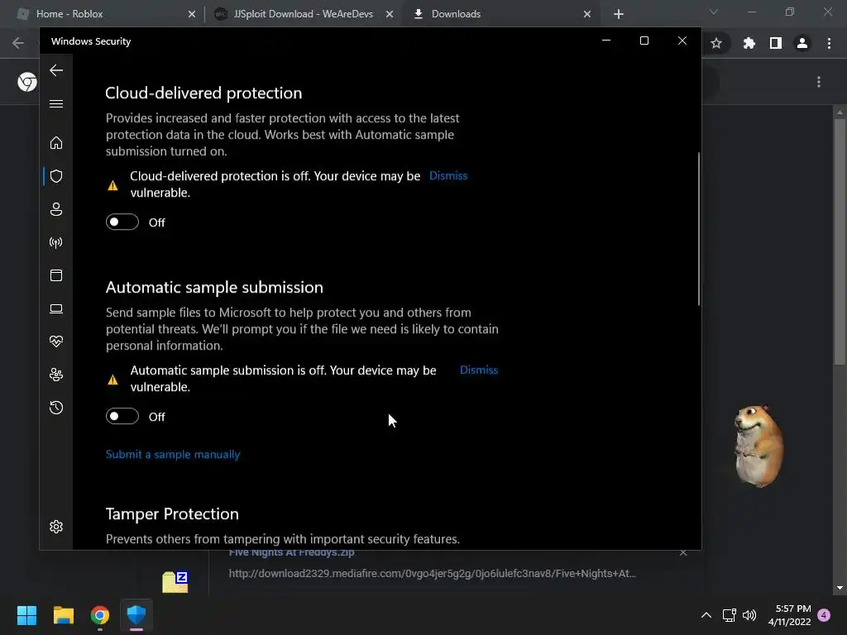Open the Windows Security hamburger menu
Viewport: 847px width, 635px height.
coord(56,103)
